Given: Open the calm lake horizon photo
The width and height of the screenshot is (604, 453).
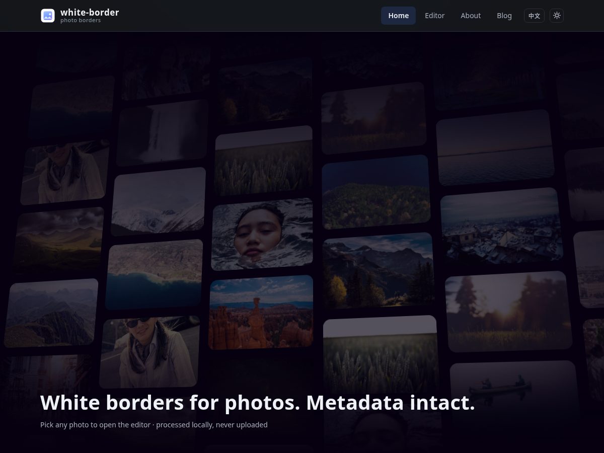Looking at the screenshot, I should click(x=495, y=147).
